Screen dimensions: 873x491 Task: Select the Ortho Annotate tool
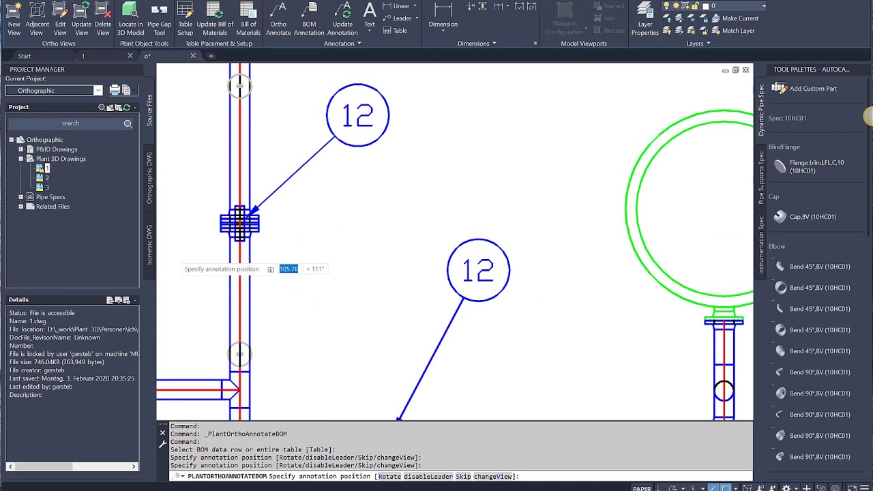click(x=278, y=18)
